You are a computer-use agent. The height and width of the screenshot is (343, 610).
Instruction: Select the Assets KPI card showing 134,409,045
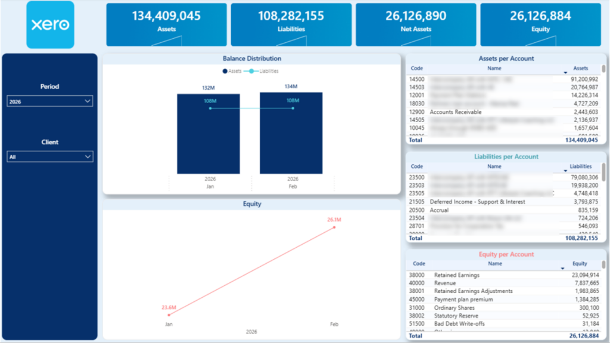point(166,24)
